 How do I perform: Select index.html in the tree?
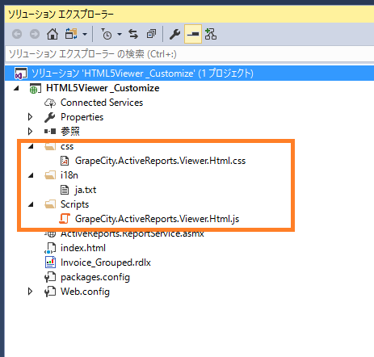click(83, 248)
